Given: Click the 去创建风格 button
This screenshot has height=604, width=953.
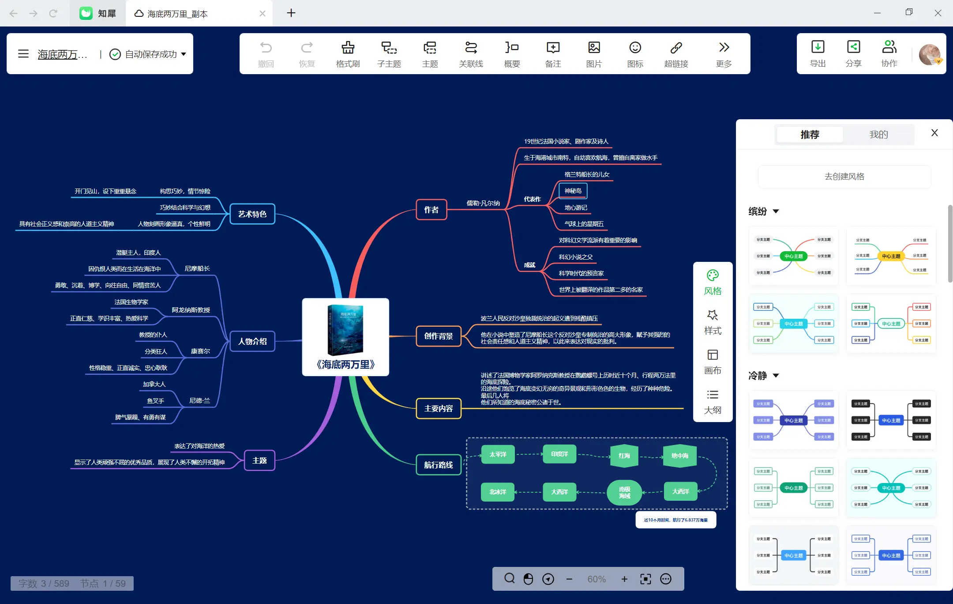Looking at the screenshot, I should [844, 177].
